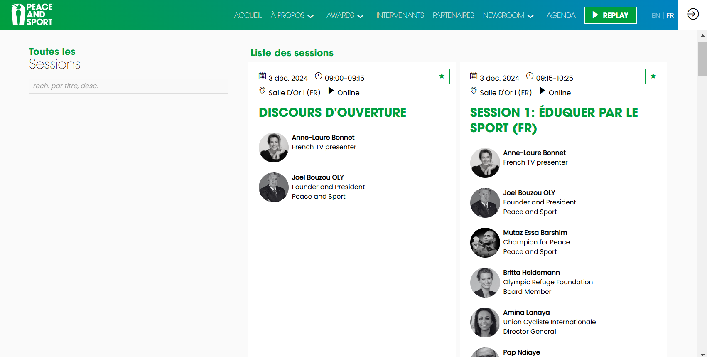
Task: Open the Agenda page
Action: tap(561, 15)
